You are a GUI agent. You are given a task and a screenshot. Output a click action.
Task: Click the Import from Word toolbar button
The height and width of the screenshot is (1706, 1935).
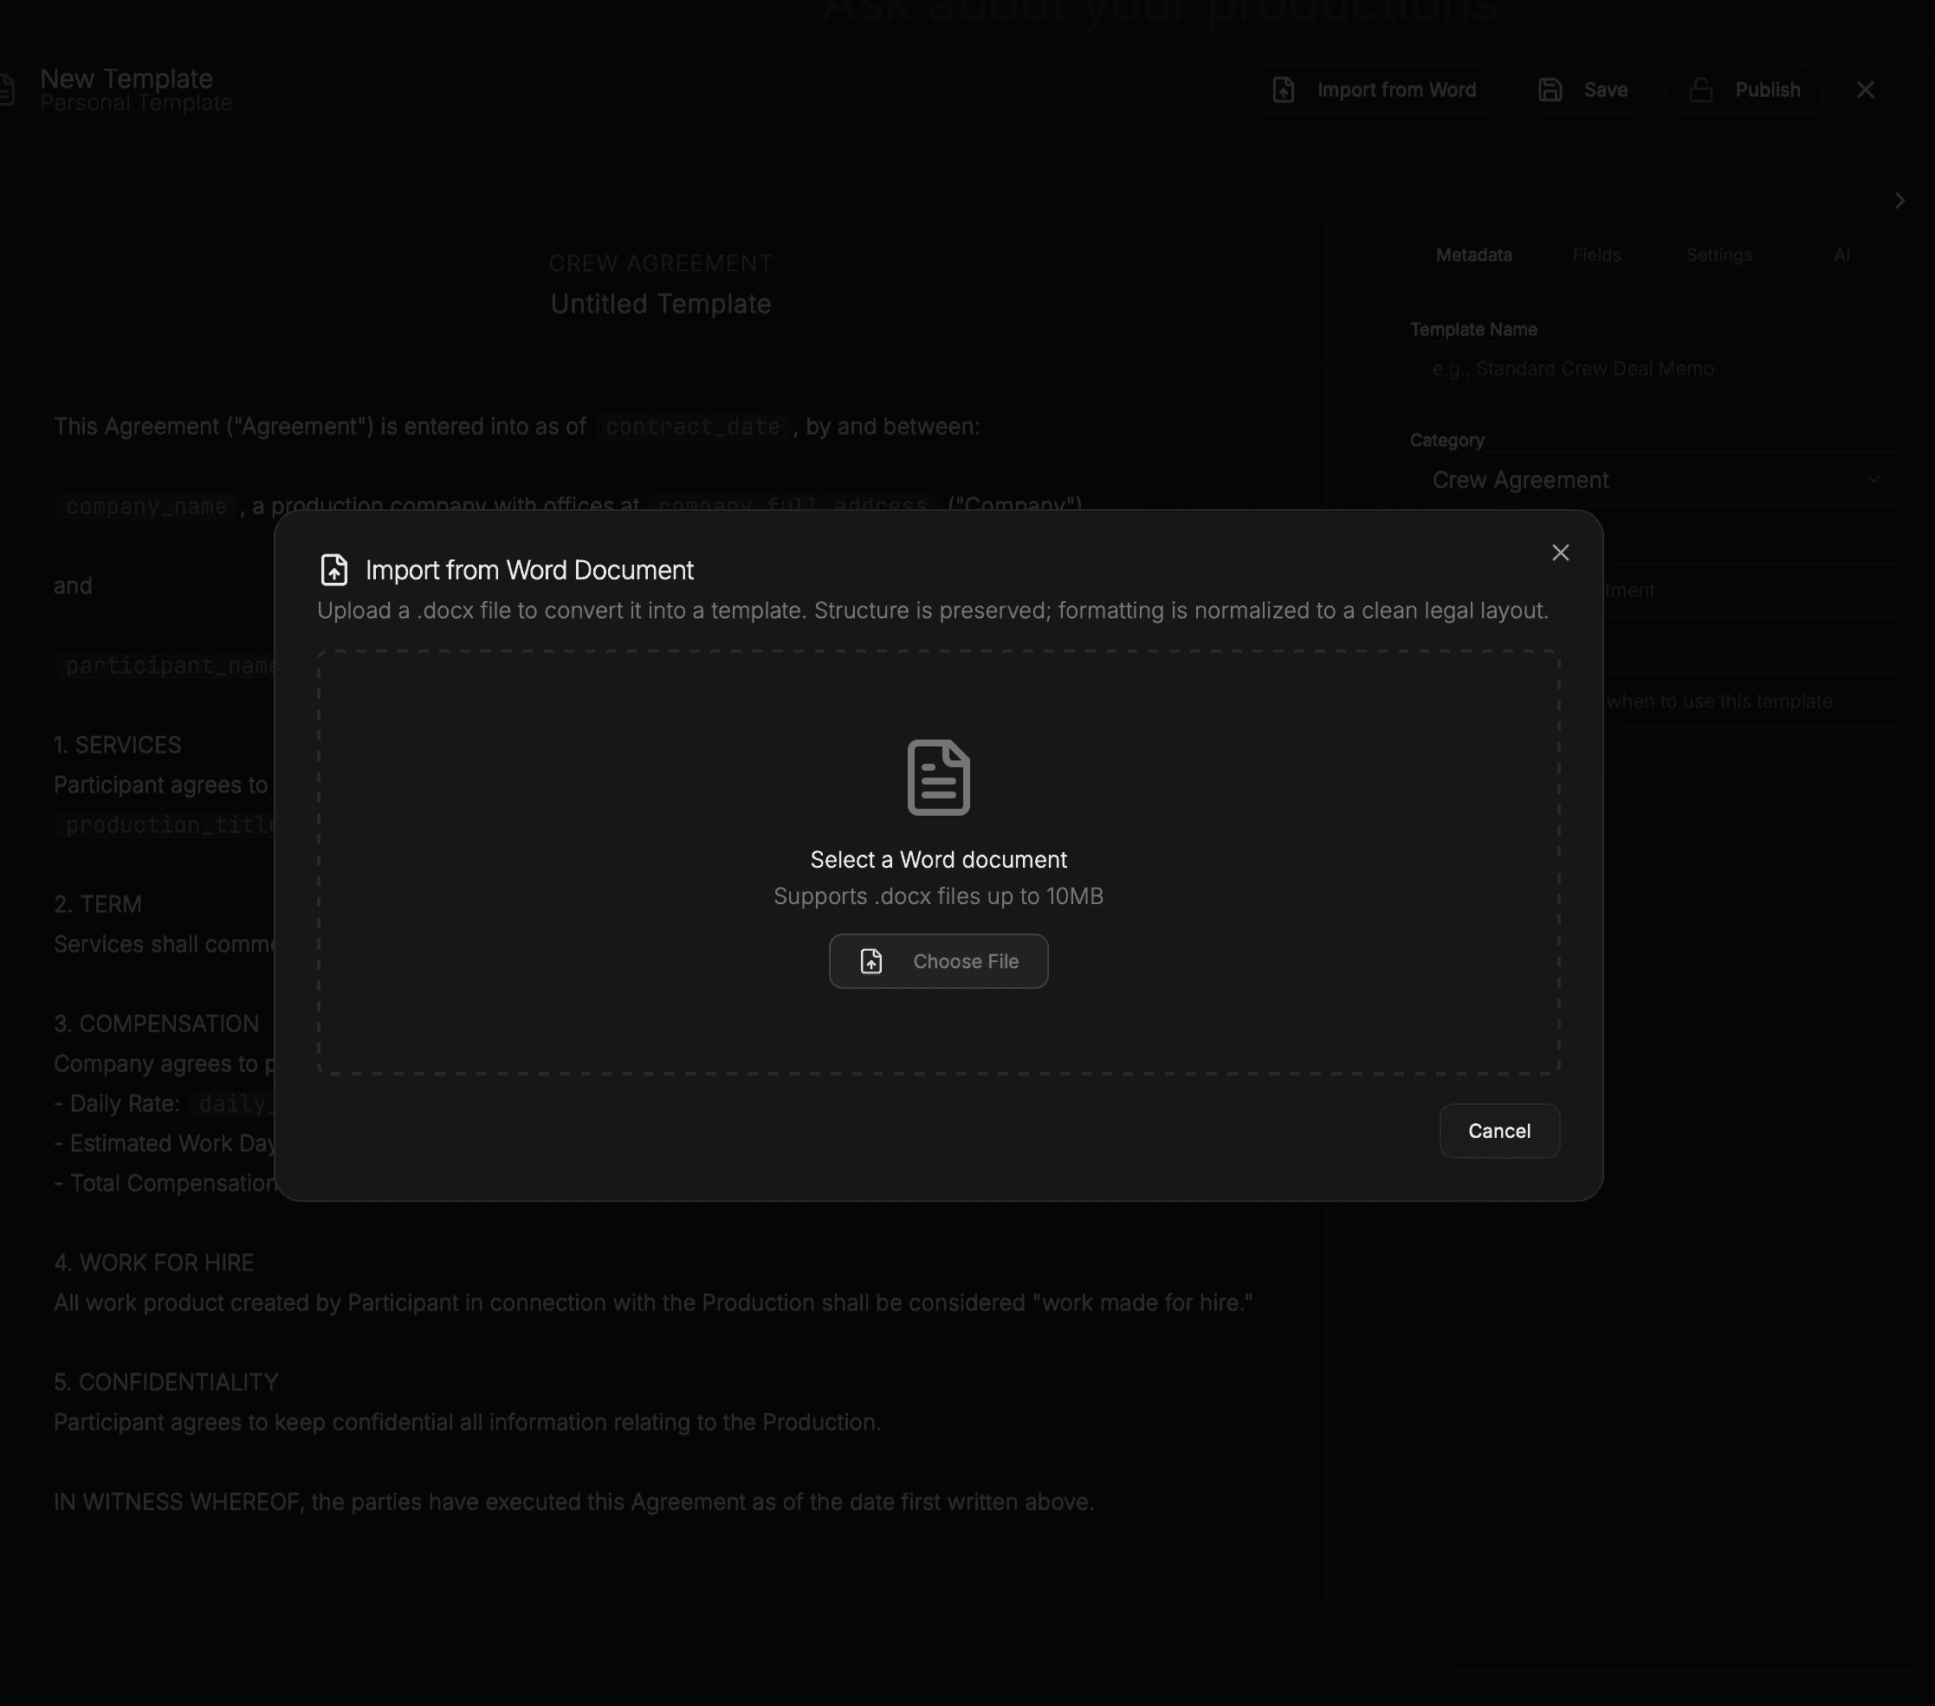pos(1375,90)
